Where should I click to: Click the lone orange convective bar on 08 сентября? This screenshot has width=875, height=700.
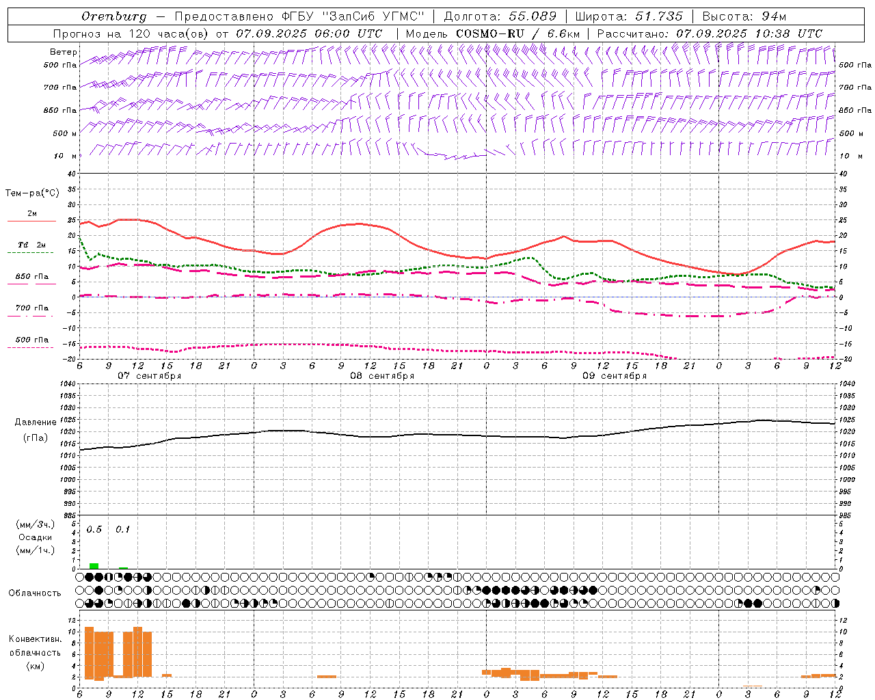tap(327, 677)
